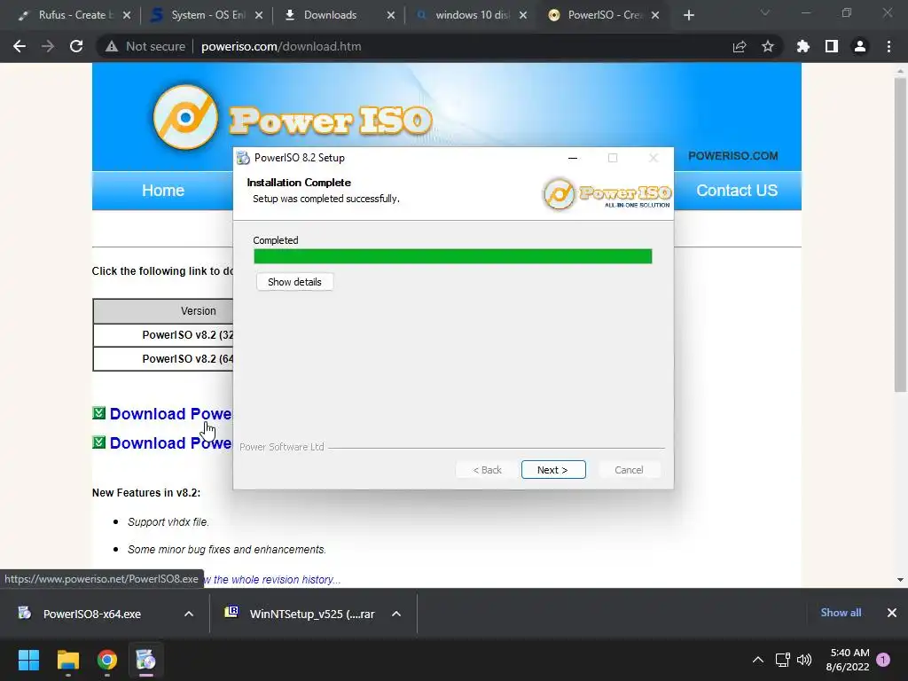Close the windows 10 disk tab
Image resolution: width=908 pixels, height=681 pixels.
[x=523, y=15]
